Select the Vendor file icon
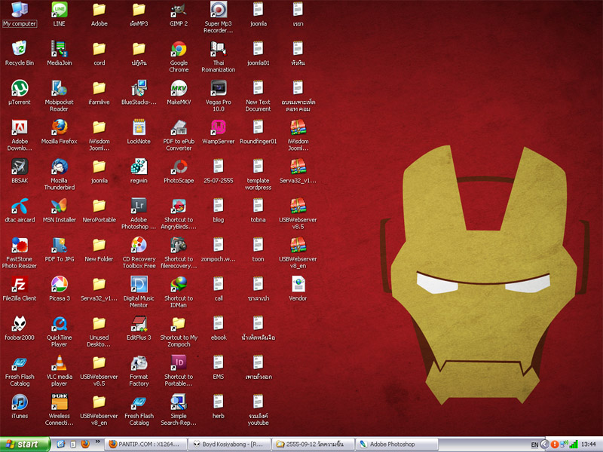Viewport: 603px width, 452px height. click(298, 289)
